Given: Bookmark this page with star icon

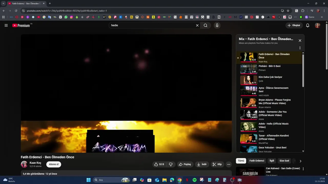Looking at the screenshot, I should [x=288, y=11].
